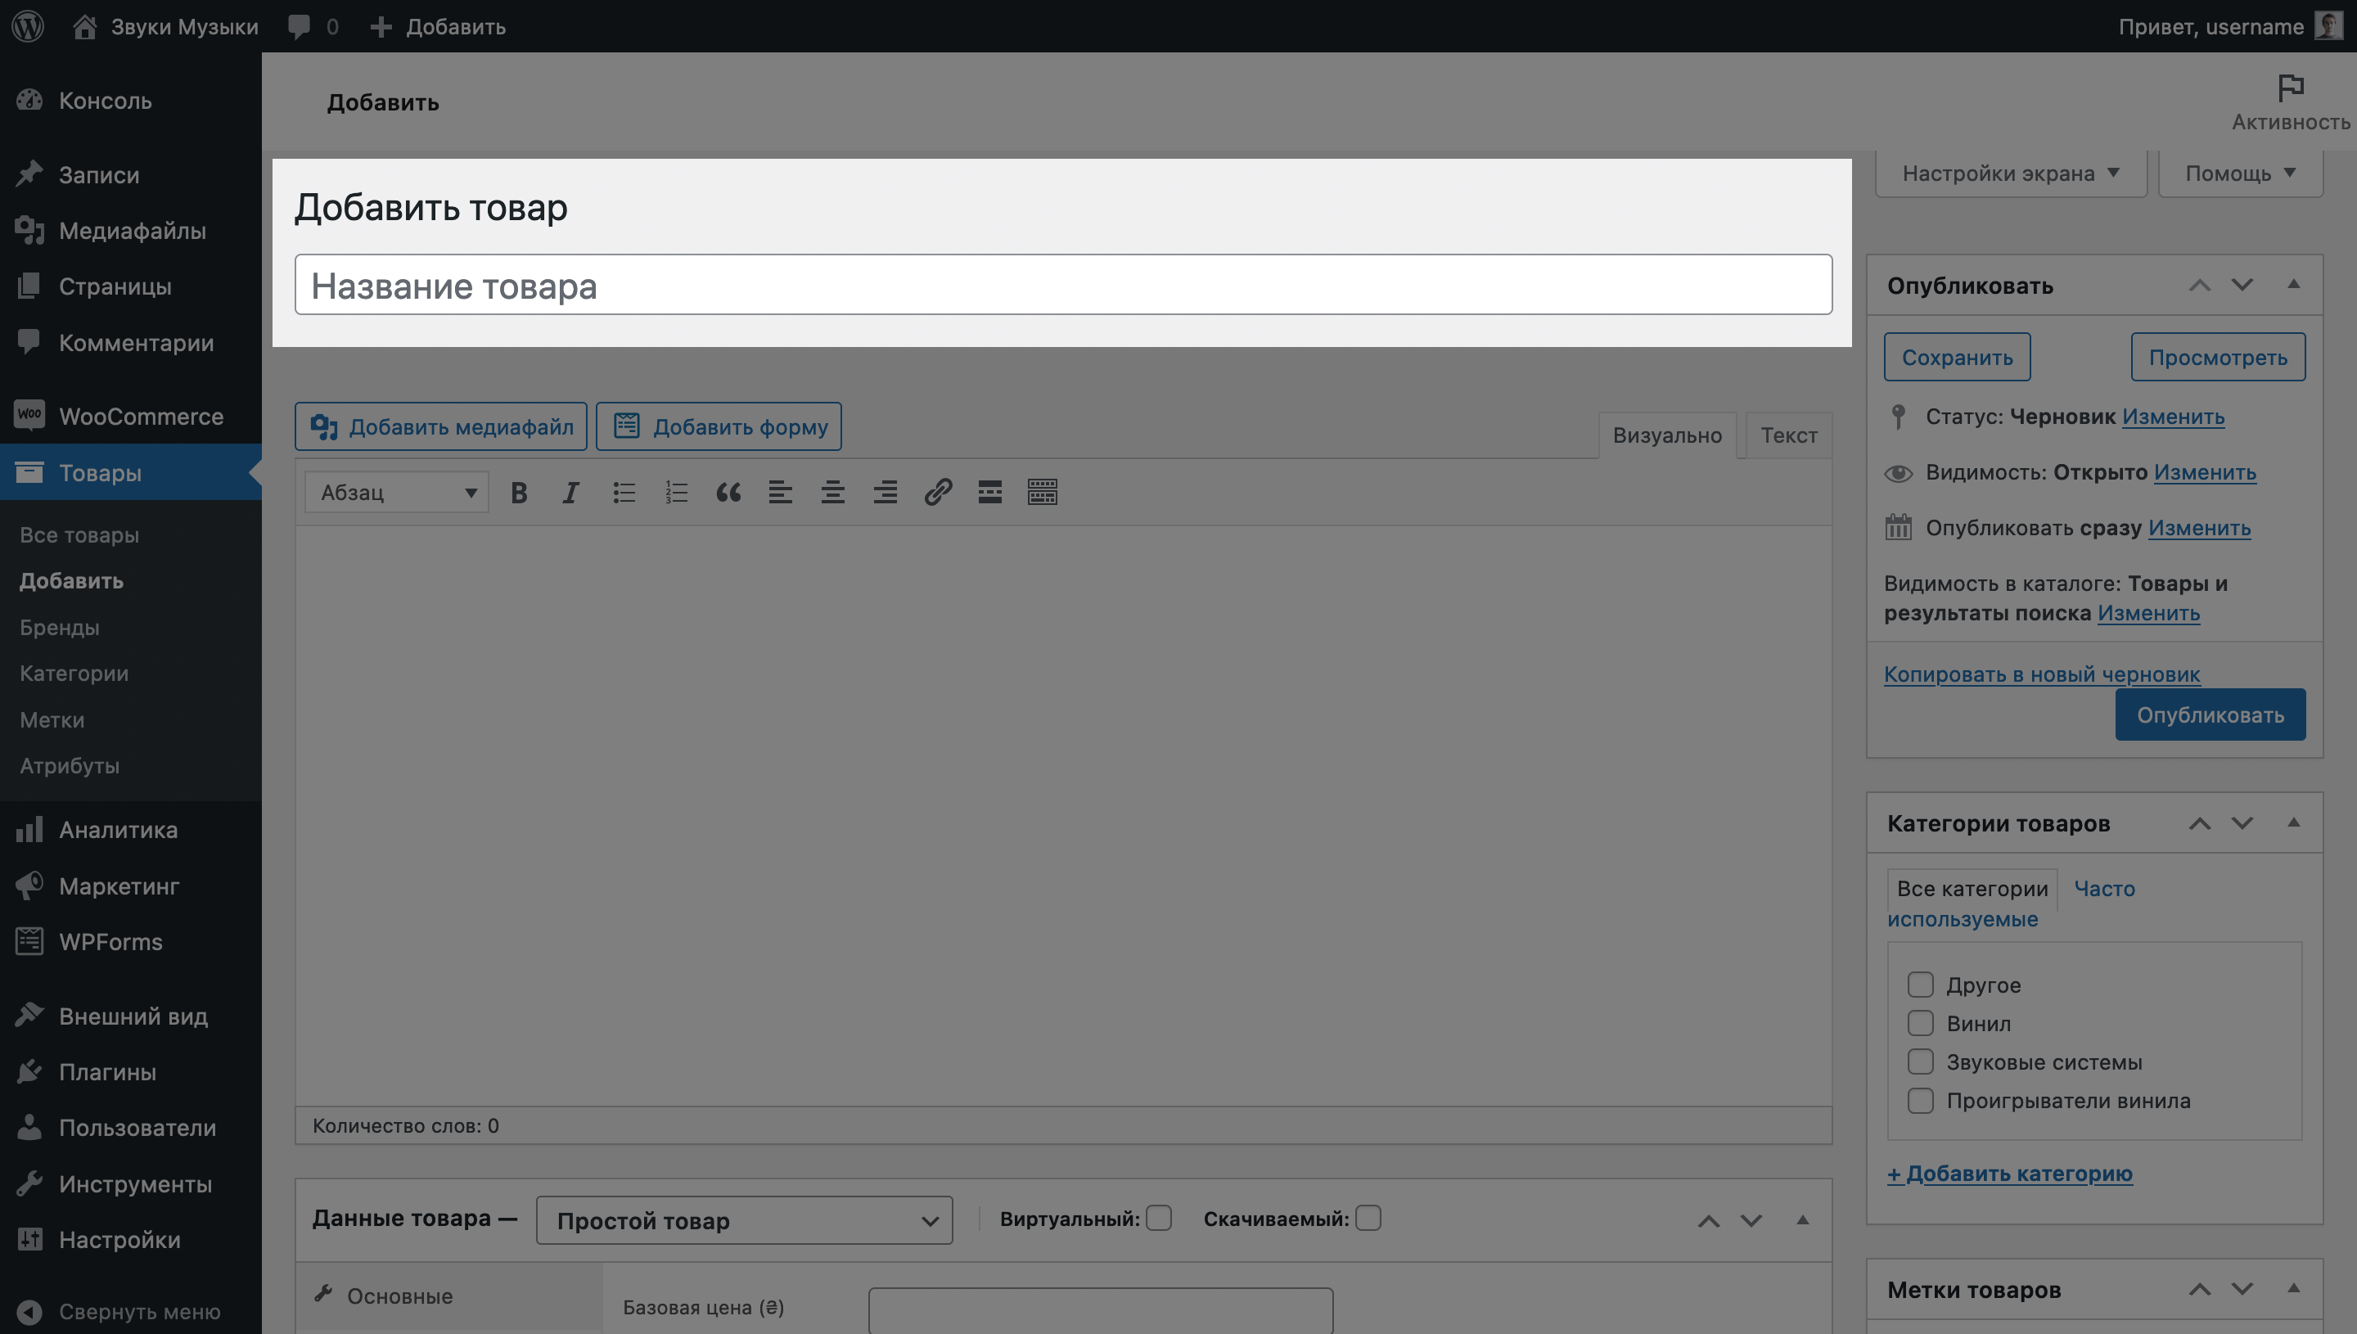Move the Publish box down
This screenshot has width=2357, height=1334.
tap(2242, 285)
